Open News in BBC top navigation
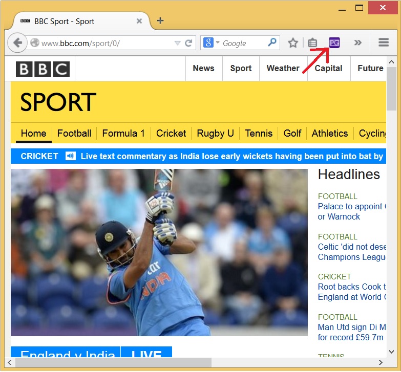 click(x=203, y=68)
